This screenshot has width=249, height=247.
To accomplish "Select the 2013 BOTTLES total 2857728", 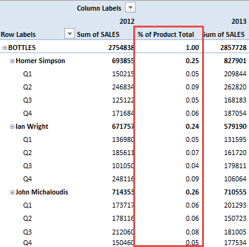I will [233, 48].
